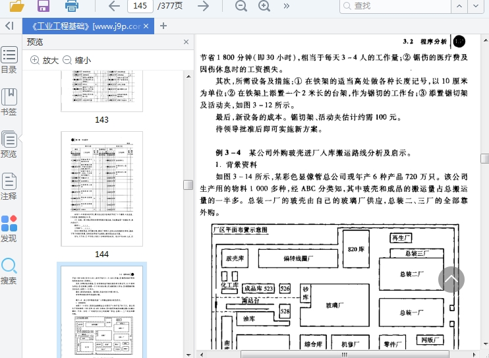The width and height of the screenshot is (489, 358).
Task: Select the highlighted page 145 thumbnail
Action: (x=101, y=311)
